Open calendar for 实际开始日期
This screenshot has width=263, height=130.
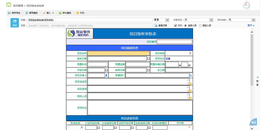coord(132,127)
